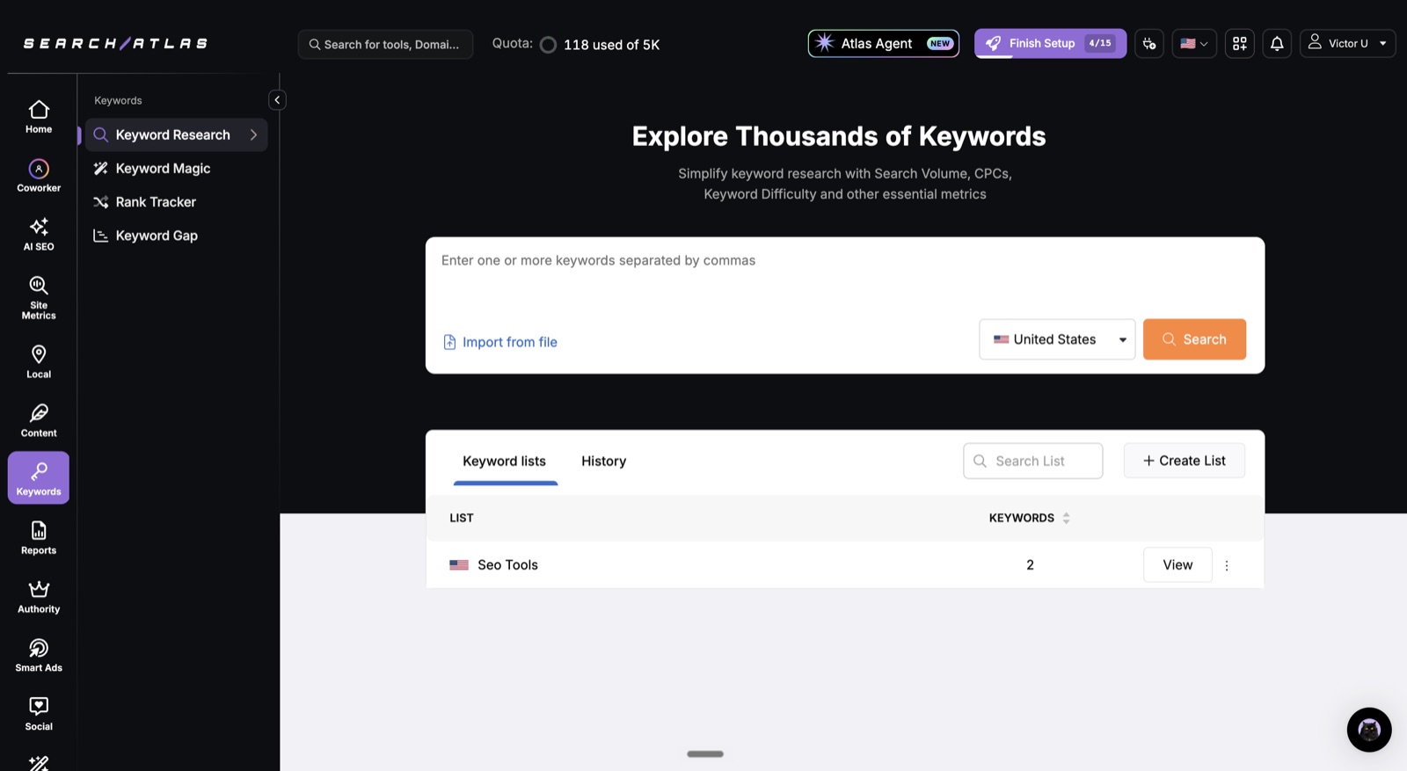Click the top tools and domains search bar
This screenshot has width=1407, height=771.
[x=385, y=44]
